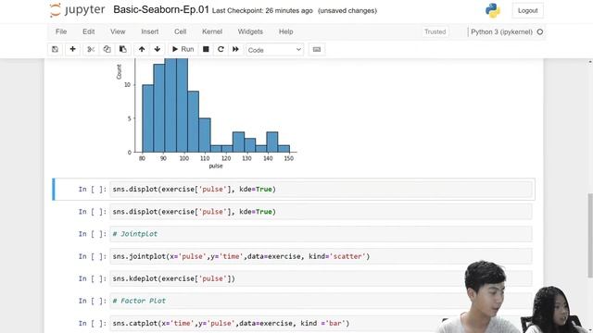
Task: Click the save and checkpoint icon
Action: 56,49
